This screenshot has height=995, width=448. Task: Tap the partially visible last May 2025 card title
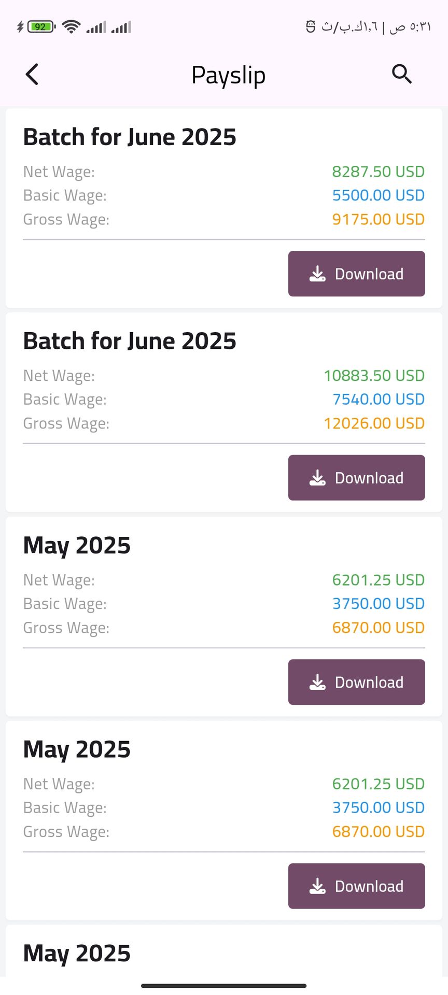pos(77,954)
